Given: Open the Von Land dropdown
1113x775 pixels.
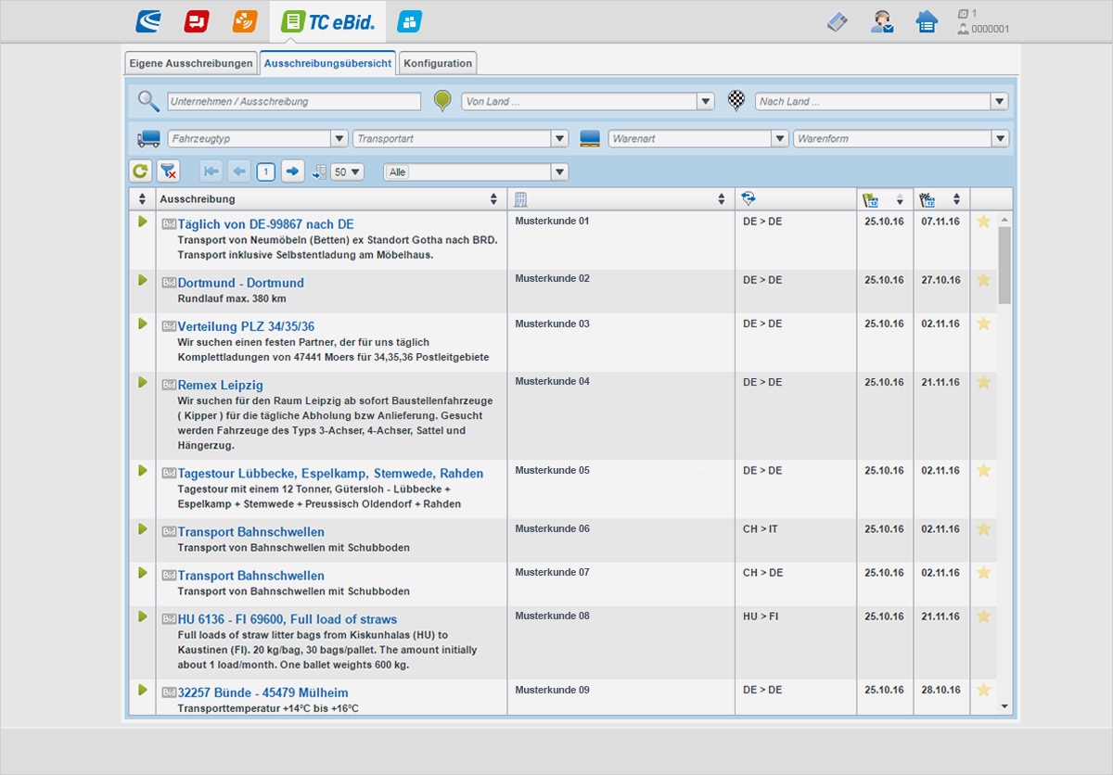Looking at the screenshot, I should click(x=706, y=101).
